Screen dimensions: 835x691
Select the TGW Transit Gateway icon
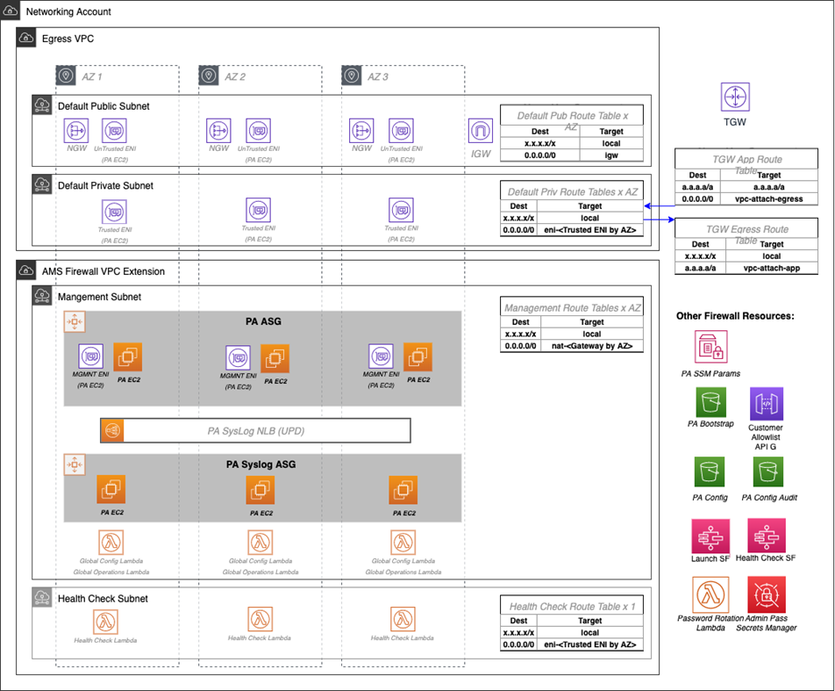(735, 97)
